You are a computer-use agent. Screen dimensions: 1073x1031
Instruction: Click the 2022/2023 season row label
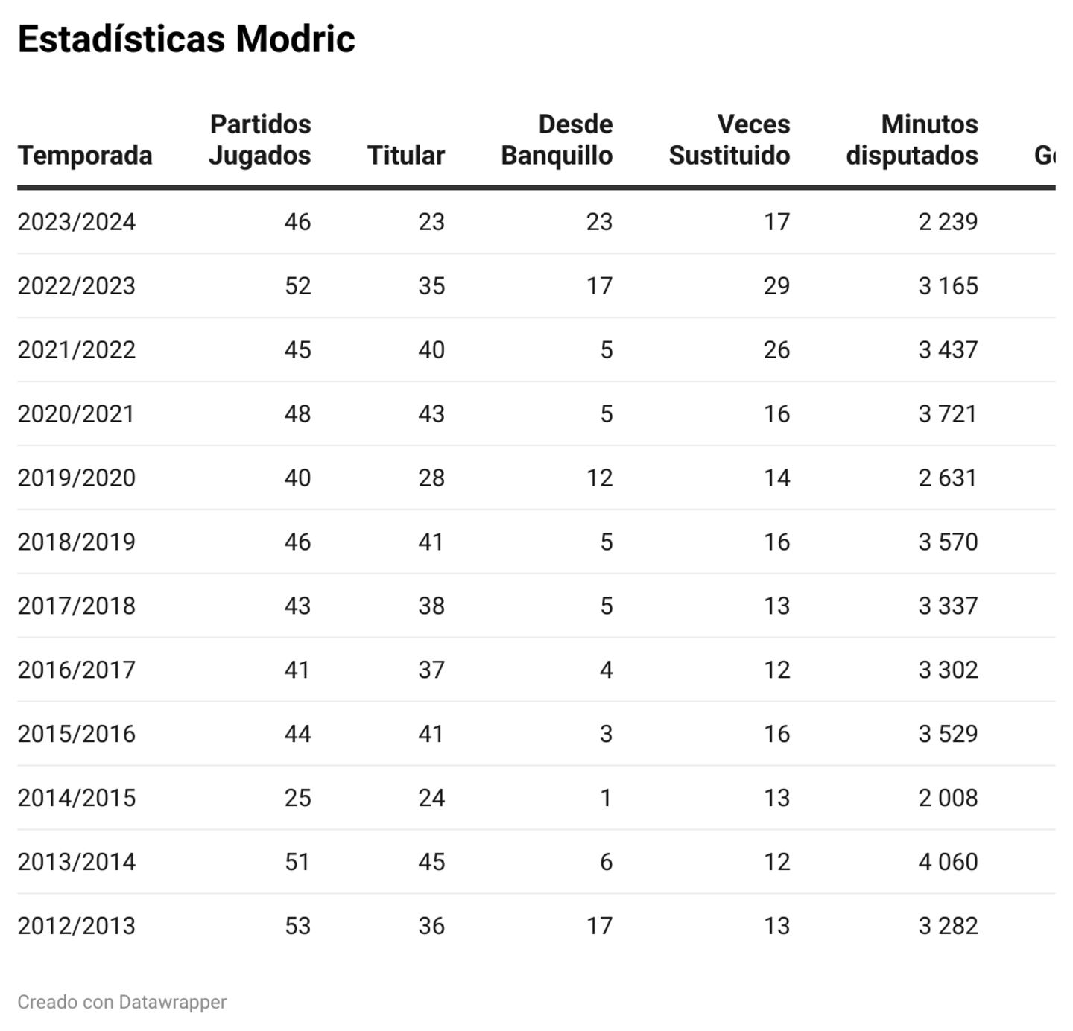77,286
